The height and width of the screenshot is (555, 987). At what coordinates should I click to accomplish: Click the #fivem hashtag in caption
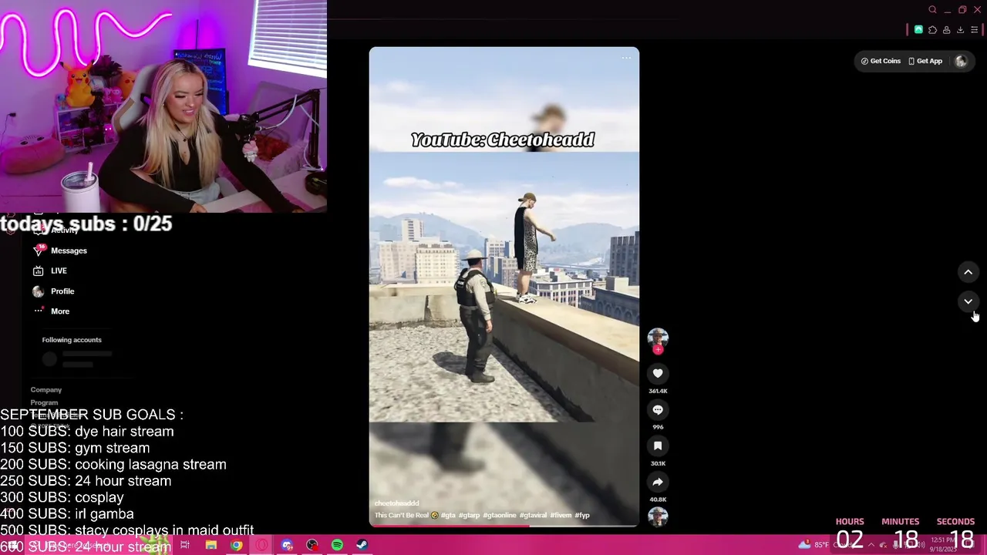click(x=561, y=515)
